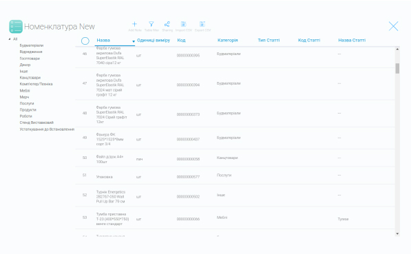The image size is (411, 254).
Task: Select Комп'ютер/Техніка category in sidebar
Action: [x=36, y=84]
